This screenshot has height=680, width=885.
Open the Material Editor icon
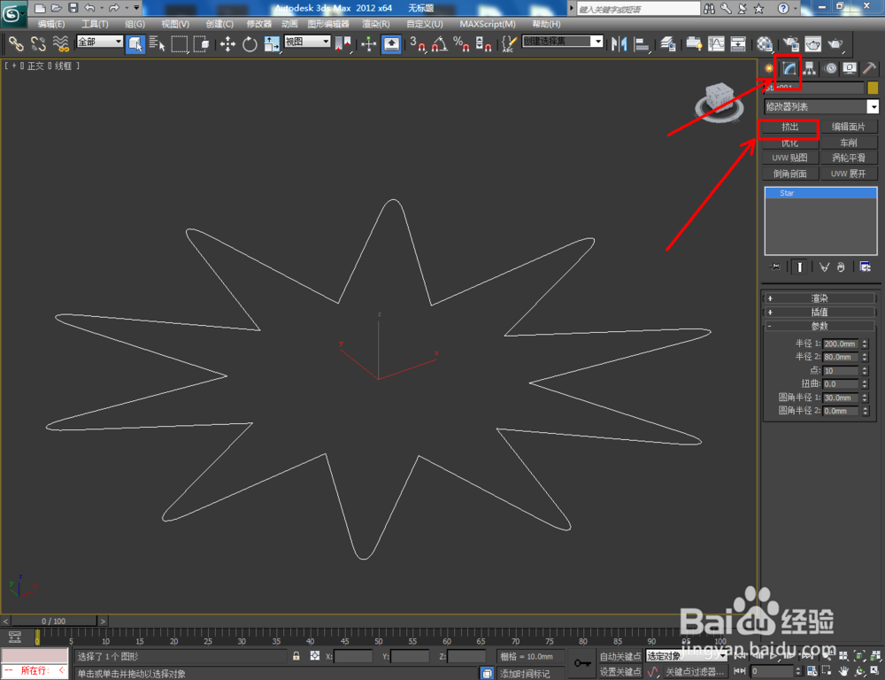coord(765,43)
